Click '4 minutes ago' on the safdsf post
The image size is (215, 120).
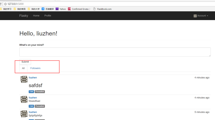tap(202, 78)
